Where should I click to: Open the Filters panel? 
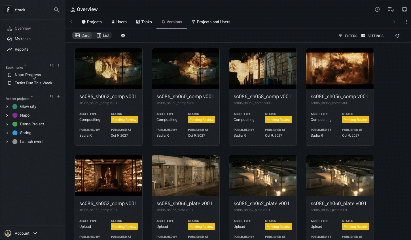pos(348,36)
